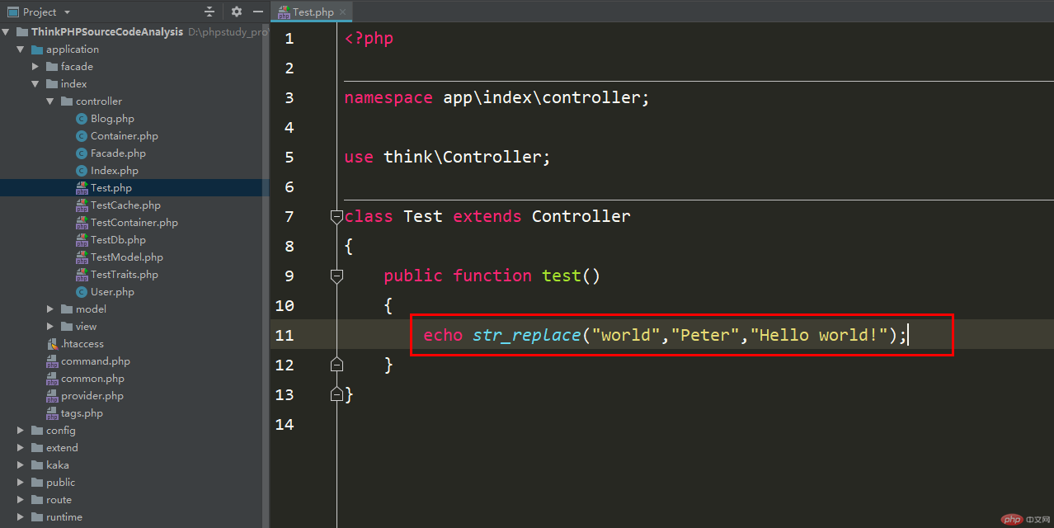Select TestDb.php file
Image resolution: width=1054 pixels, height=528 pixels.
click(x=118, y=239)
